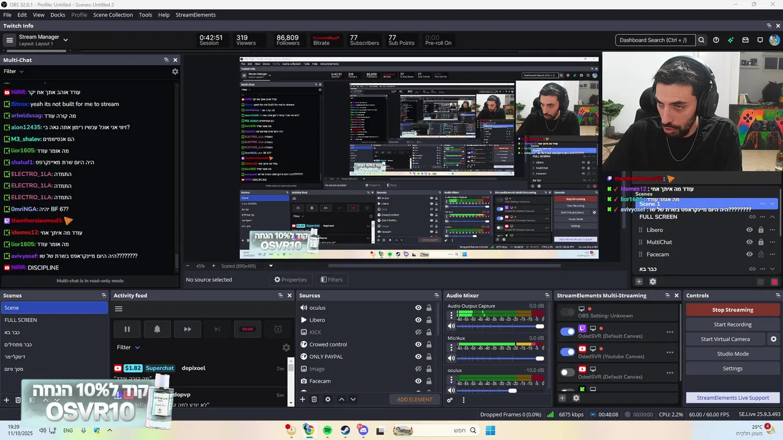Click the Twitch dashboard search magnifier icon
The height and width of the screenshot is (440, 783).
701,40
